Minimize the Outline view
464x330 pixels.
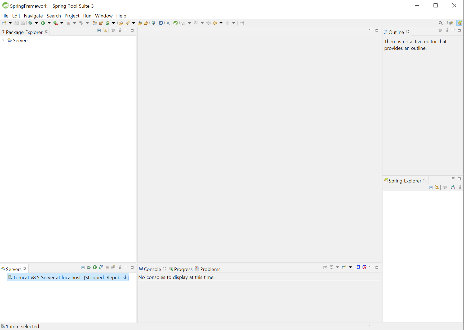click(x=453, y=30)
